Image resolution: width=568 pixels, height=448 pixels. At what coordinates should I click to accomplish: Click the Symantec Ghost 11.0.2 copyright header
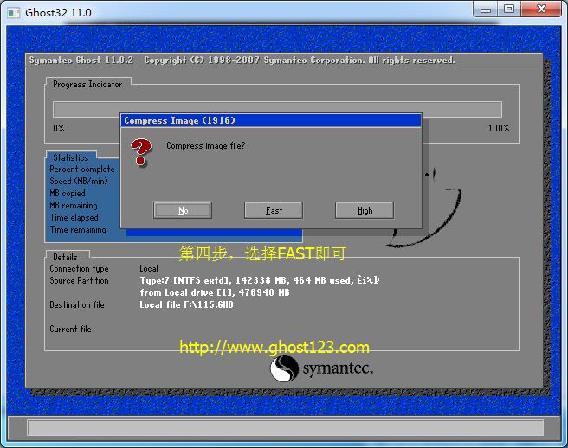tap(242, 60)
